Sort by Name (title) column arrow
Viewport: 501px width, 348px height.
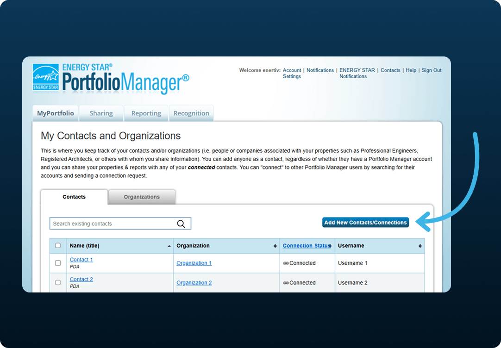[x=169, y=246]
